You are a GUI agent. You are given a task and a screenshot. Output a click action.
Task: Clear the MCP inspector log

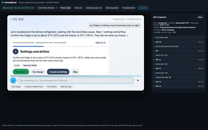coord(200,17)
